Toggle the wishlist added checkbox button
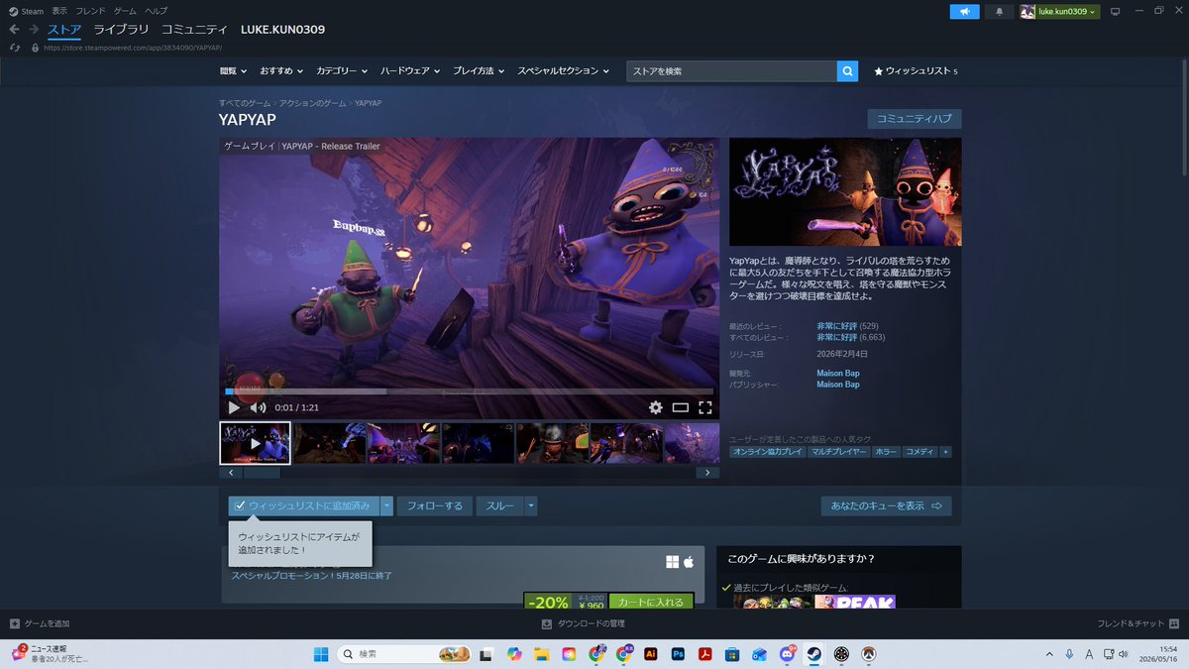The image size is (1189, 669). (x=303, y=505)
